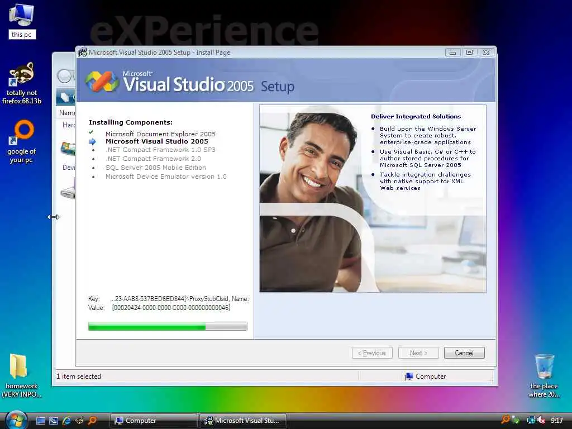Image resolution: width=572 pixels, height=429 pixels.
Task: Click '1 item selected' in Explorer status bar
Action: click(x=79, y=376)
